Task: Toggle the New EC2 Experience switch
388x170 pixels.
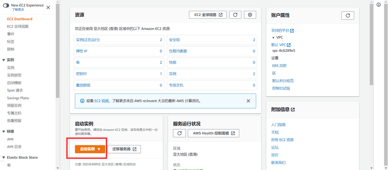Action: [6, 5]
